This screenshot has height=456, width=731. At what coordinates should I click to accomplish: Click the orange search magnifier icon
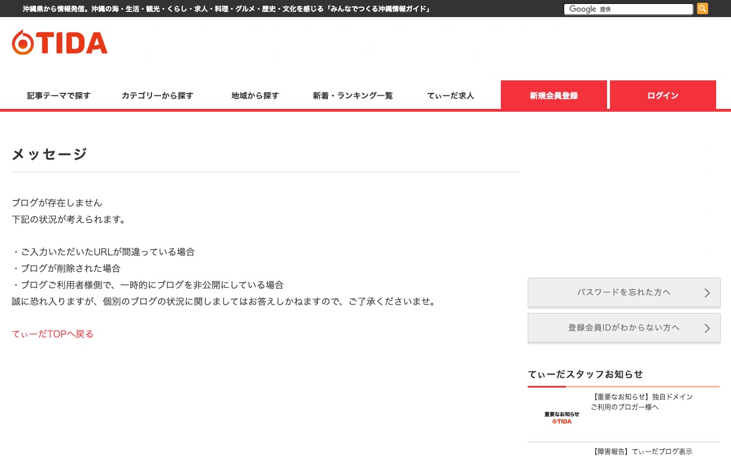click(702, 9)
